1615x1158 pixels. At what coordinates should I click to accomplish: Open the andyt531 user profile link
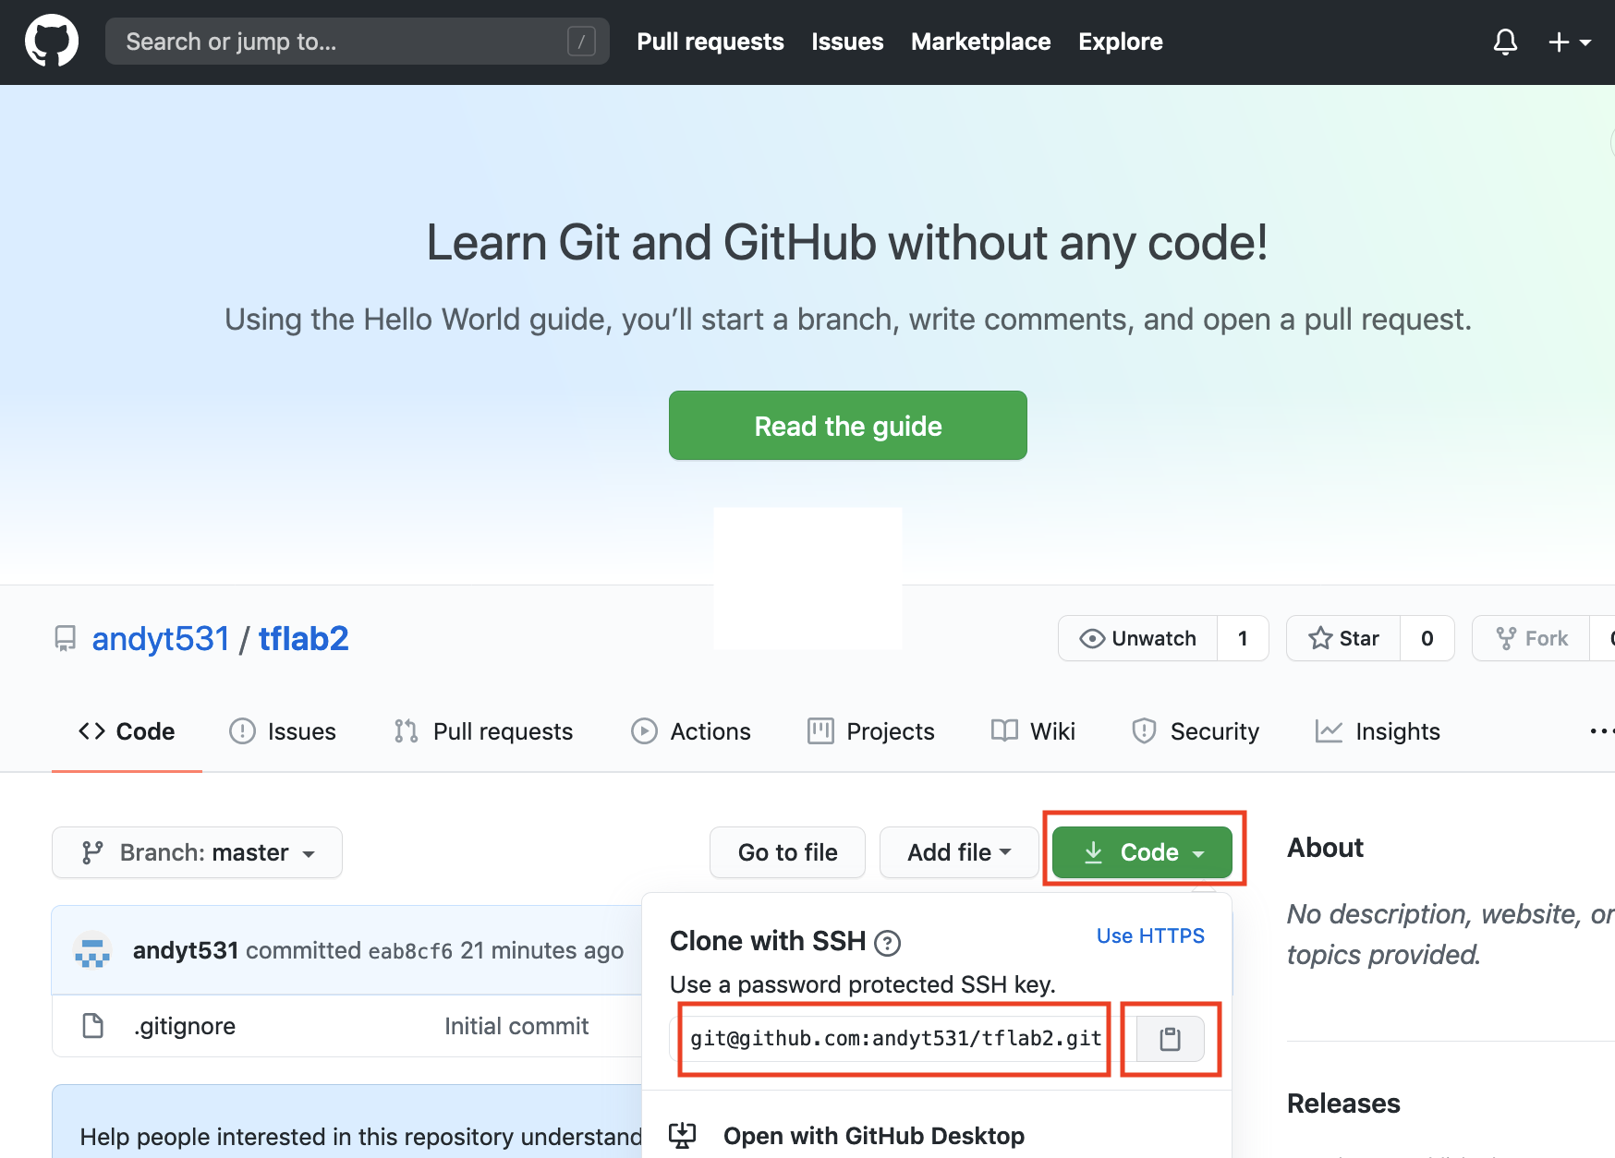[161, 639]
